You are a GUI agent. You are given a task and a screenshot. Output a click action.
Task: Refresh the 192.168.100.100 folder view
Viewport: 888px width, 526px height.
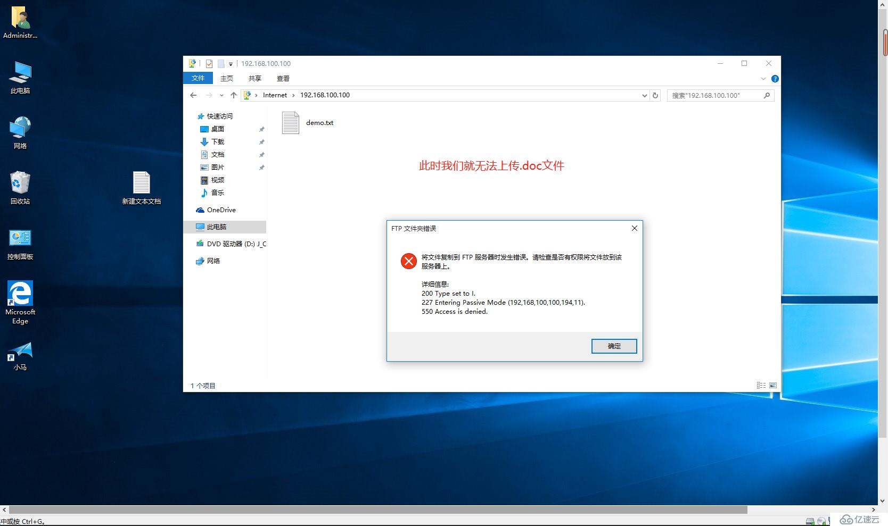(655, 95)
